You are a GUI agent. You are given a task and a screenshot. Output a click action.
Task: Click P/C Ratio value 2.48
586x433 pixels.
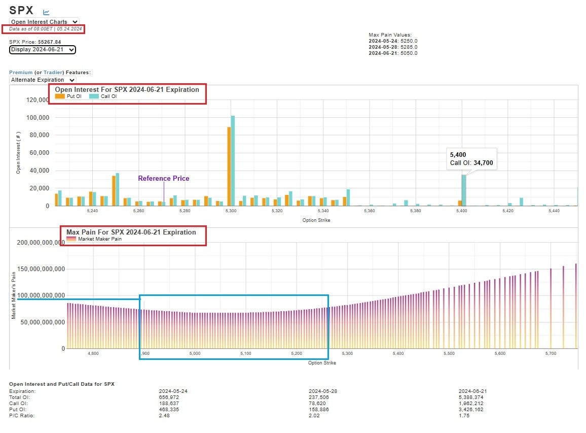[164, 415]
